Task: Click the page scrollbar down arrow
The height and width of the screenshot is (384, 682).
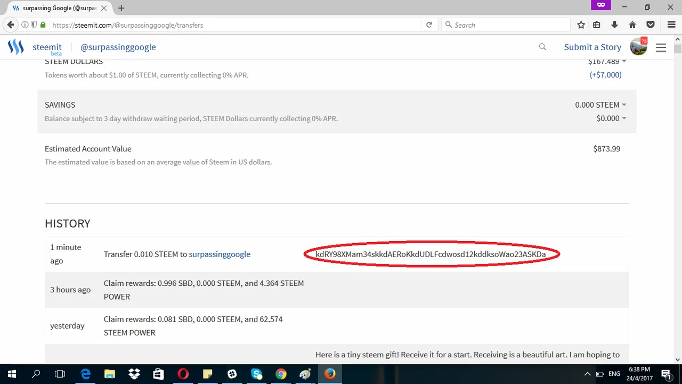Action: [x=677, y=359]
